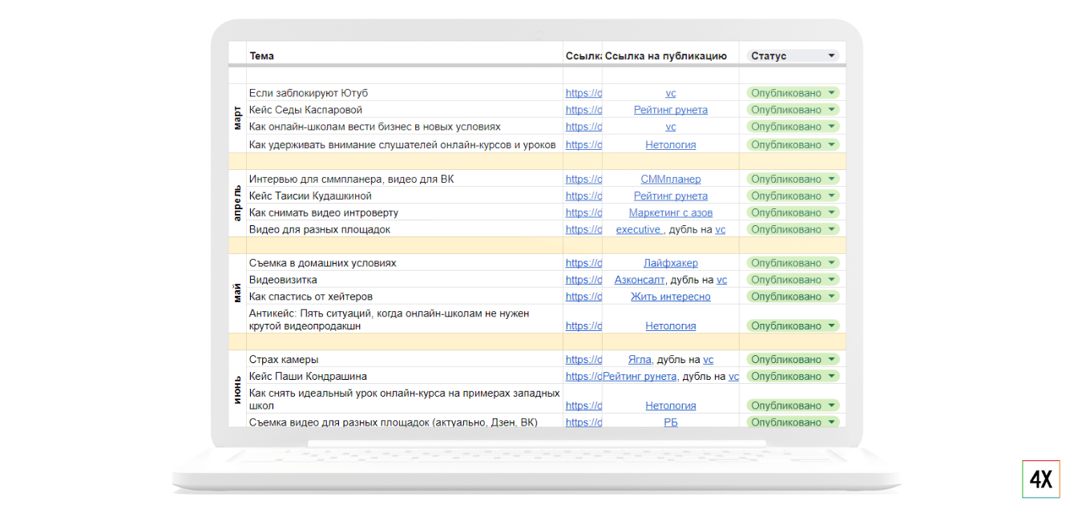Screen dimensions: 1074x513
Task: Select the Как снимать видео интроверту cell
Action: pyautogui.click(x=324, y=212)
